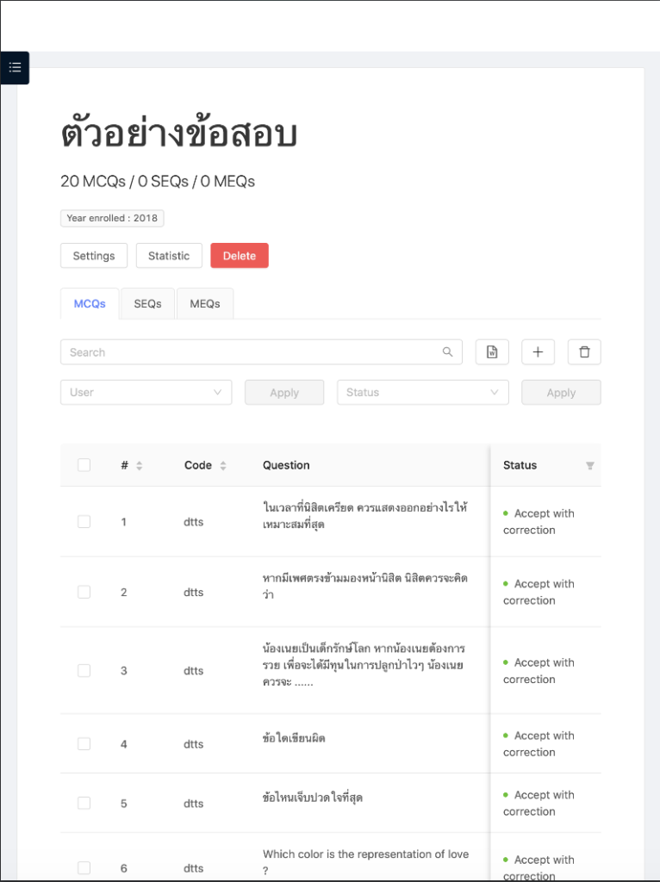Focus the Search input field

[262, 352]
